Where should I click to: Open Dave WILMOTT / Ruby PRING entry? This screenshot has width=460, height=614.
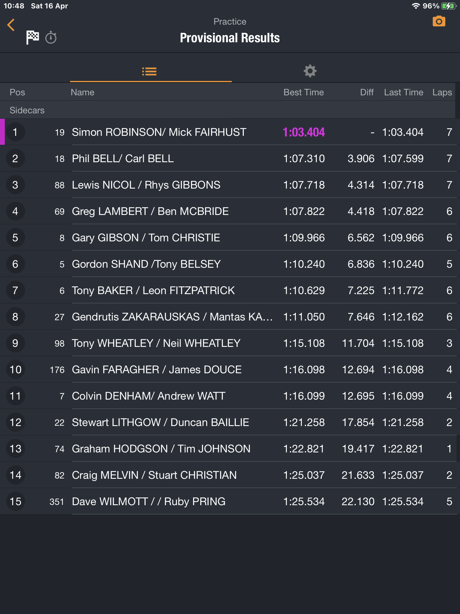click(149, 502)
